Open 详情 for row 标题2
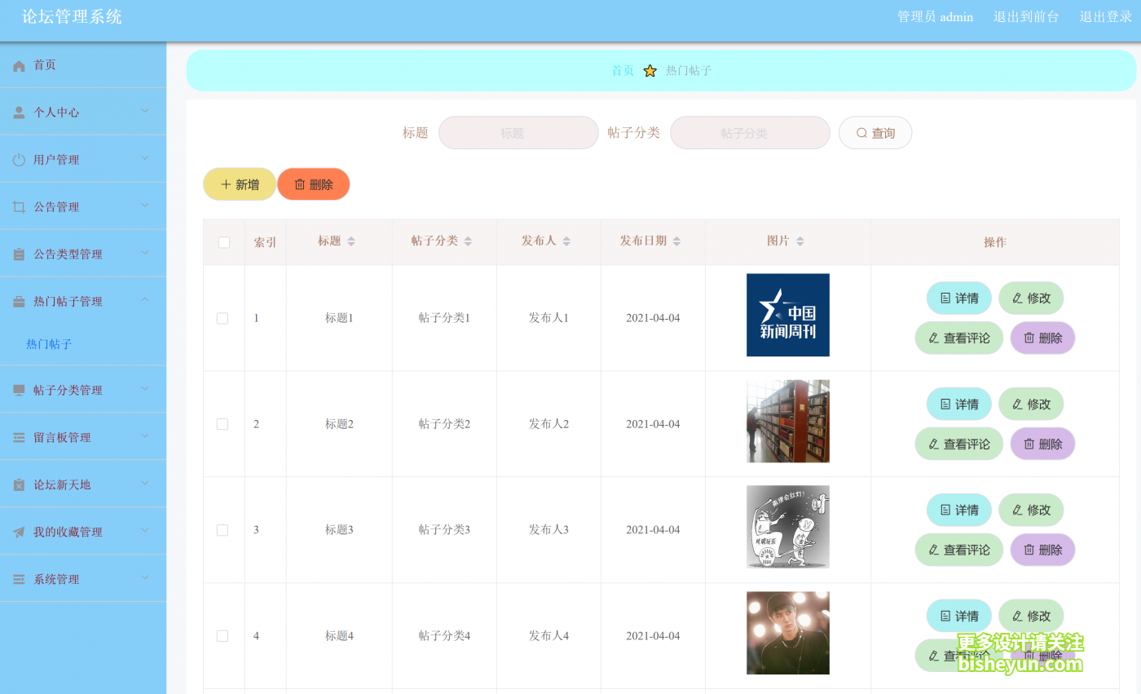This screenshot has height=694, width=1141. tap(958, 404)
